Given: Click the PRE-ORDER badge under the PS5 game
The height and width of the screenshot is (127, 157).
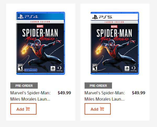Looking at the screenshot, I should point(98,86).
